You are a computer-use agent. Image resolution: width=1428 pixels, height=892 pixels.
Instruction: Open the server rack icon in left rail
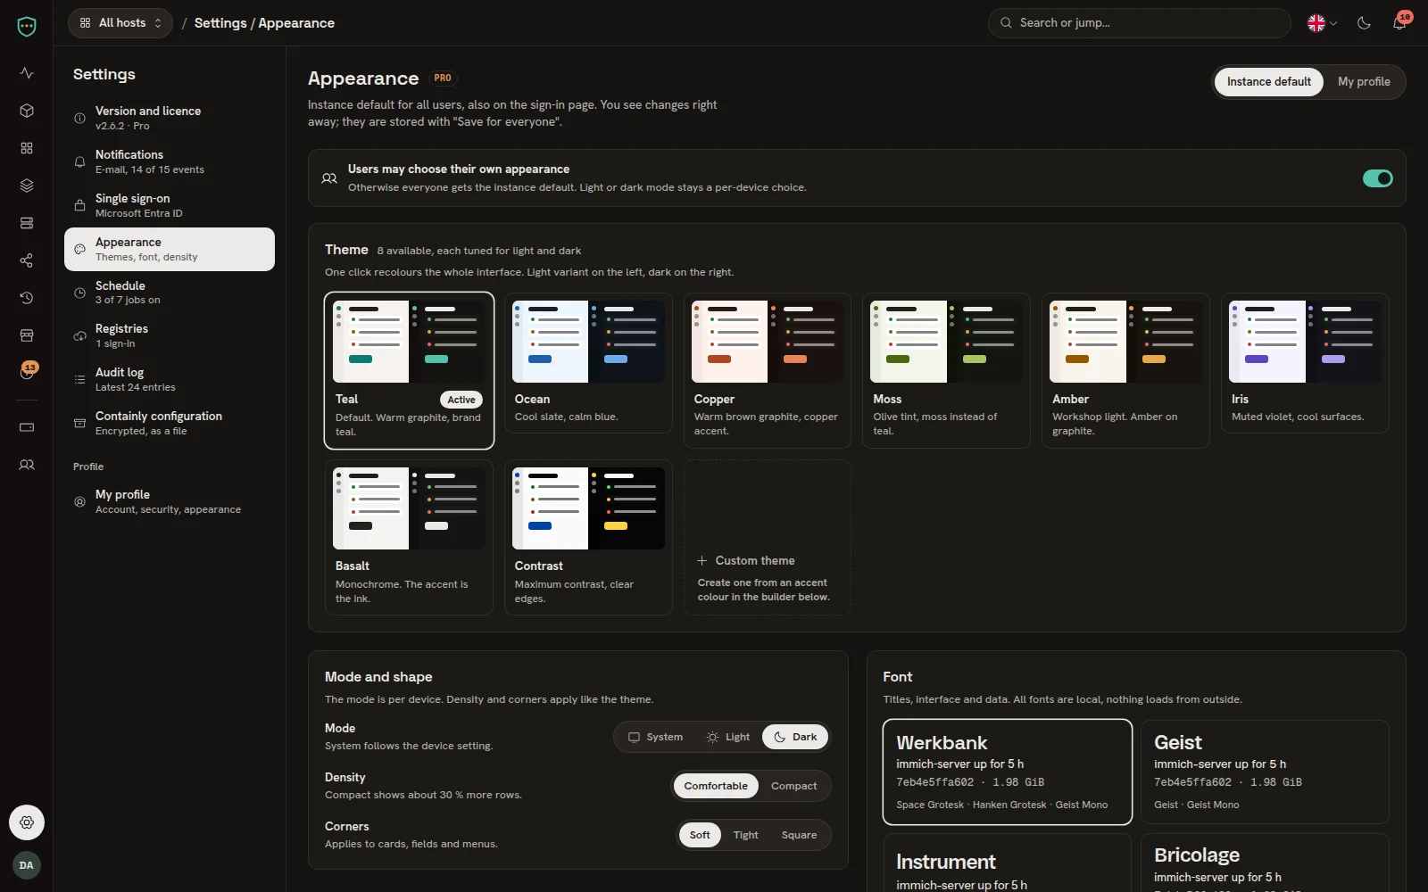tap(27, 223)
